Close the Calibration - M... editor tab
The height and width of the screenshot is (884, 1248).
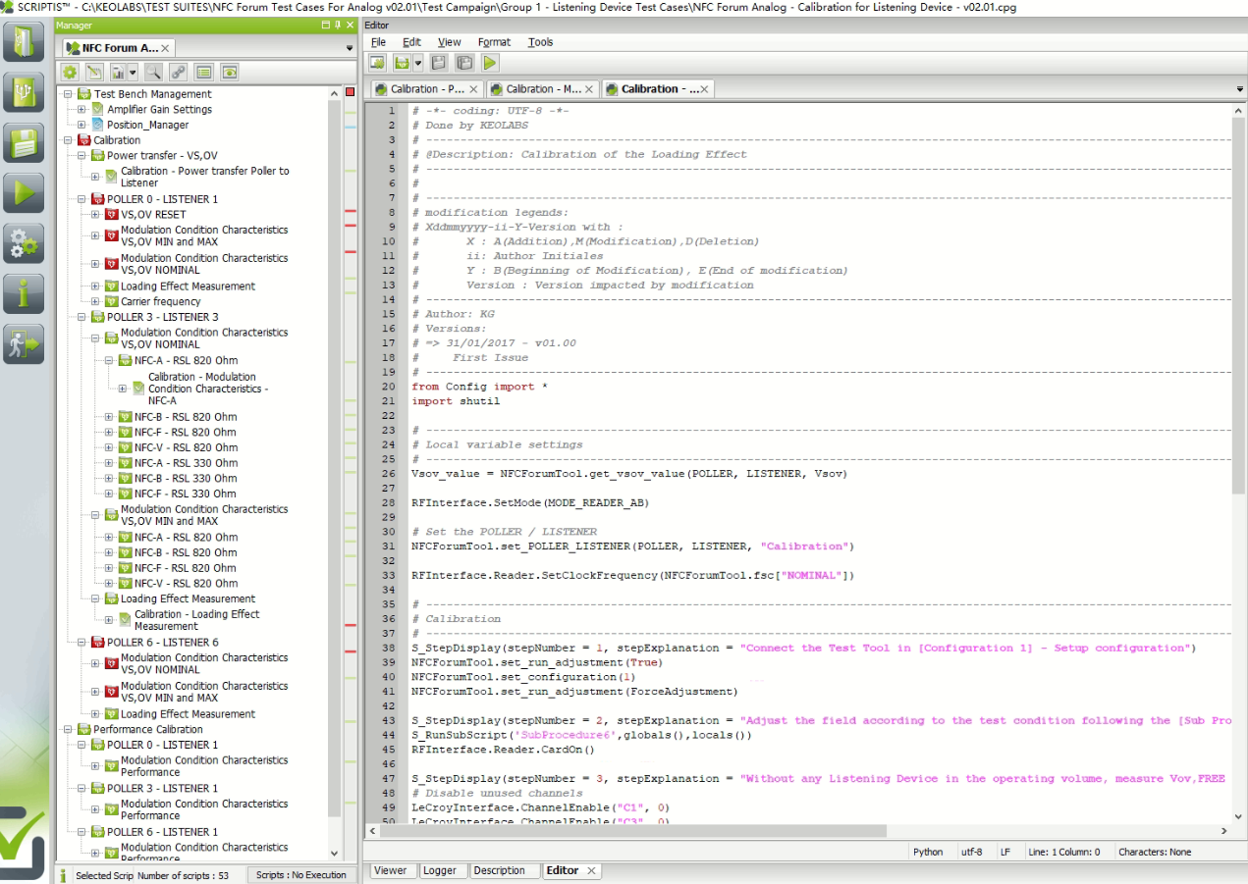pyautogui.click(x=589, y=89)
